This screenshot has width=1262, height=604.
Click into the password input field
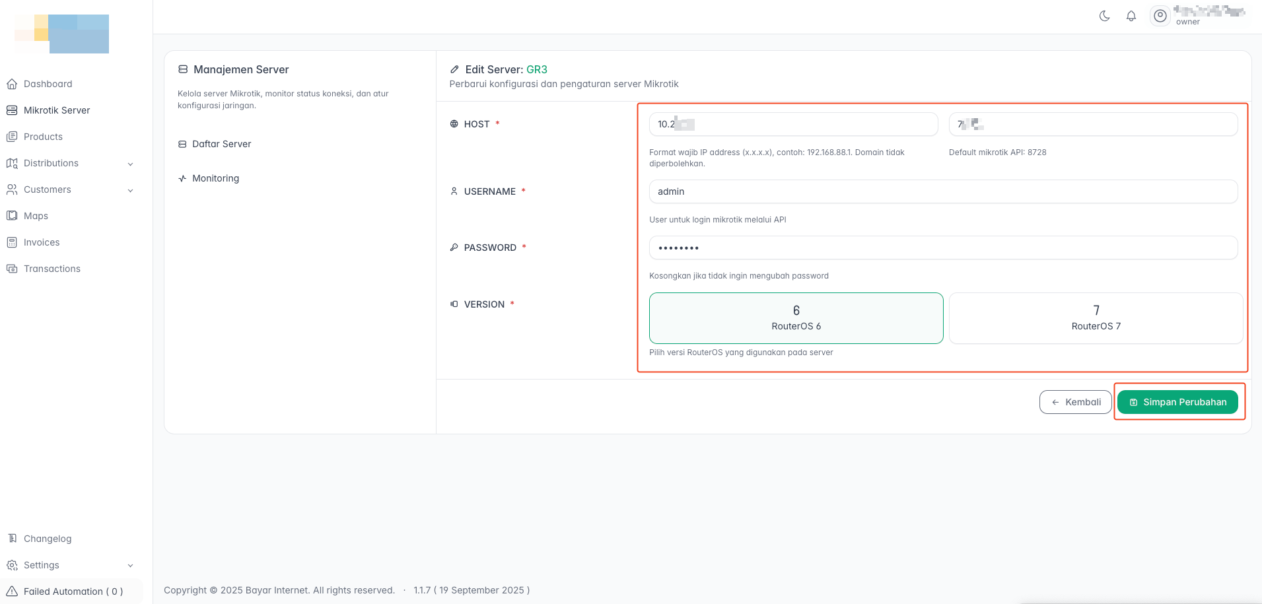(x=943, y=248)
